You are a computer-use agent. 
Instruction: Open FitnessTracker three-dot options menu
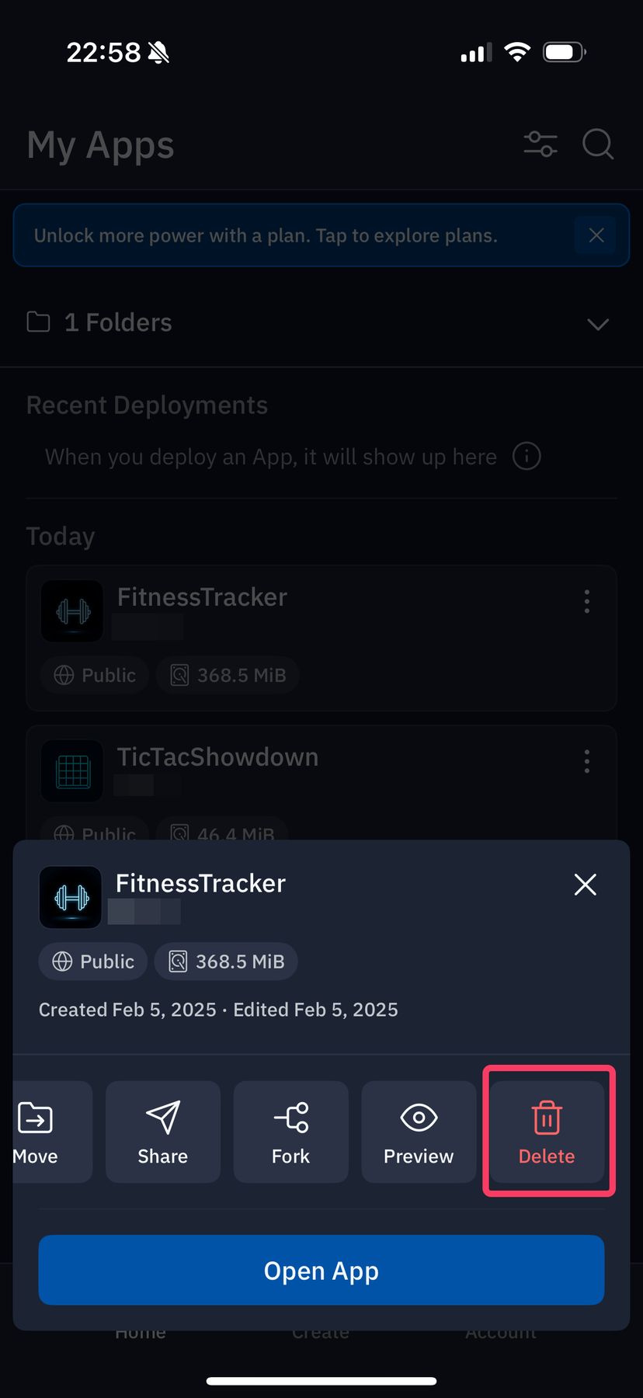click(x=587, y=601)
